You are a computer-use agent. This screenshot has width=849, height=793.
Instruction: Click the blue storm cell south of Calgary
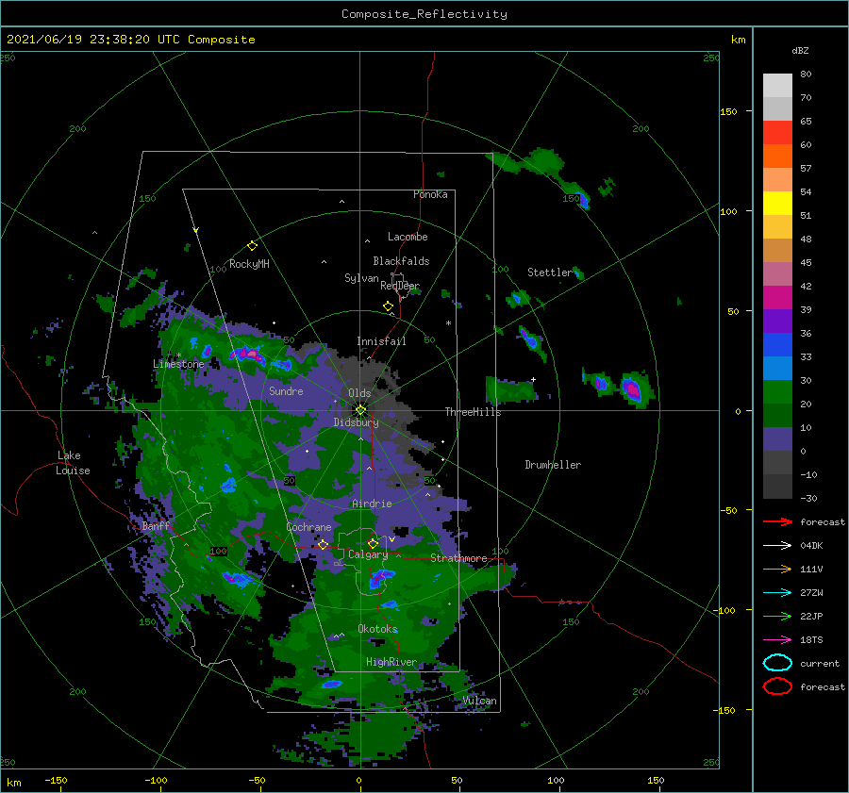[x=381, y=579]
